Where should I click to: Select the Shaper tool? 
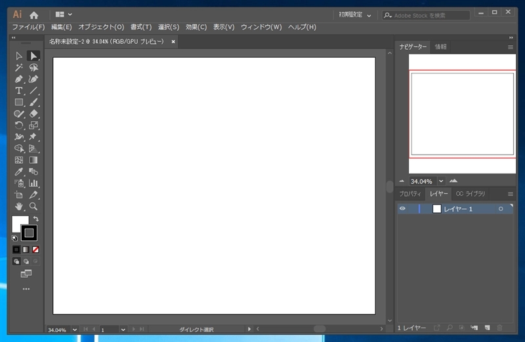point(19,114)
